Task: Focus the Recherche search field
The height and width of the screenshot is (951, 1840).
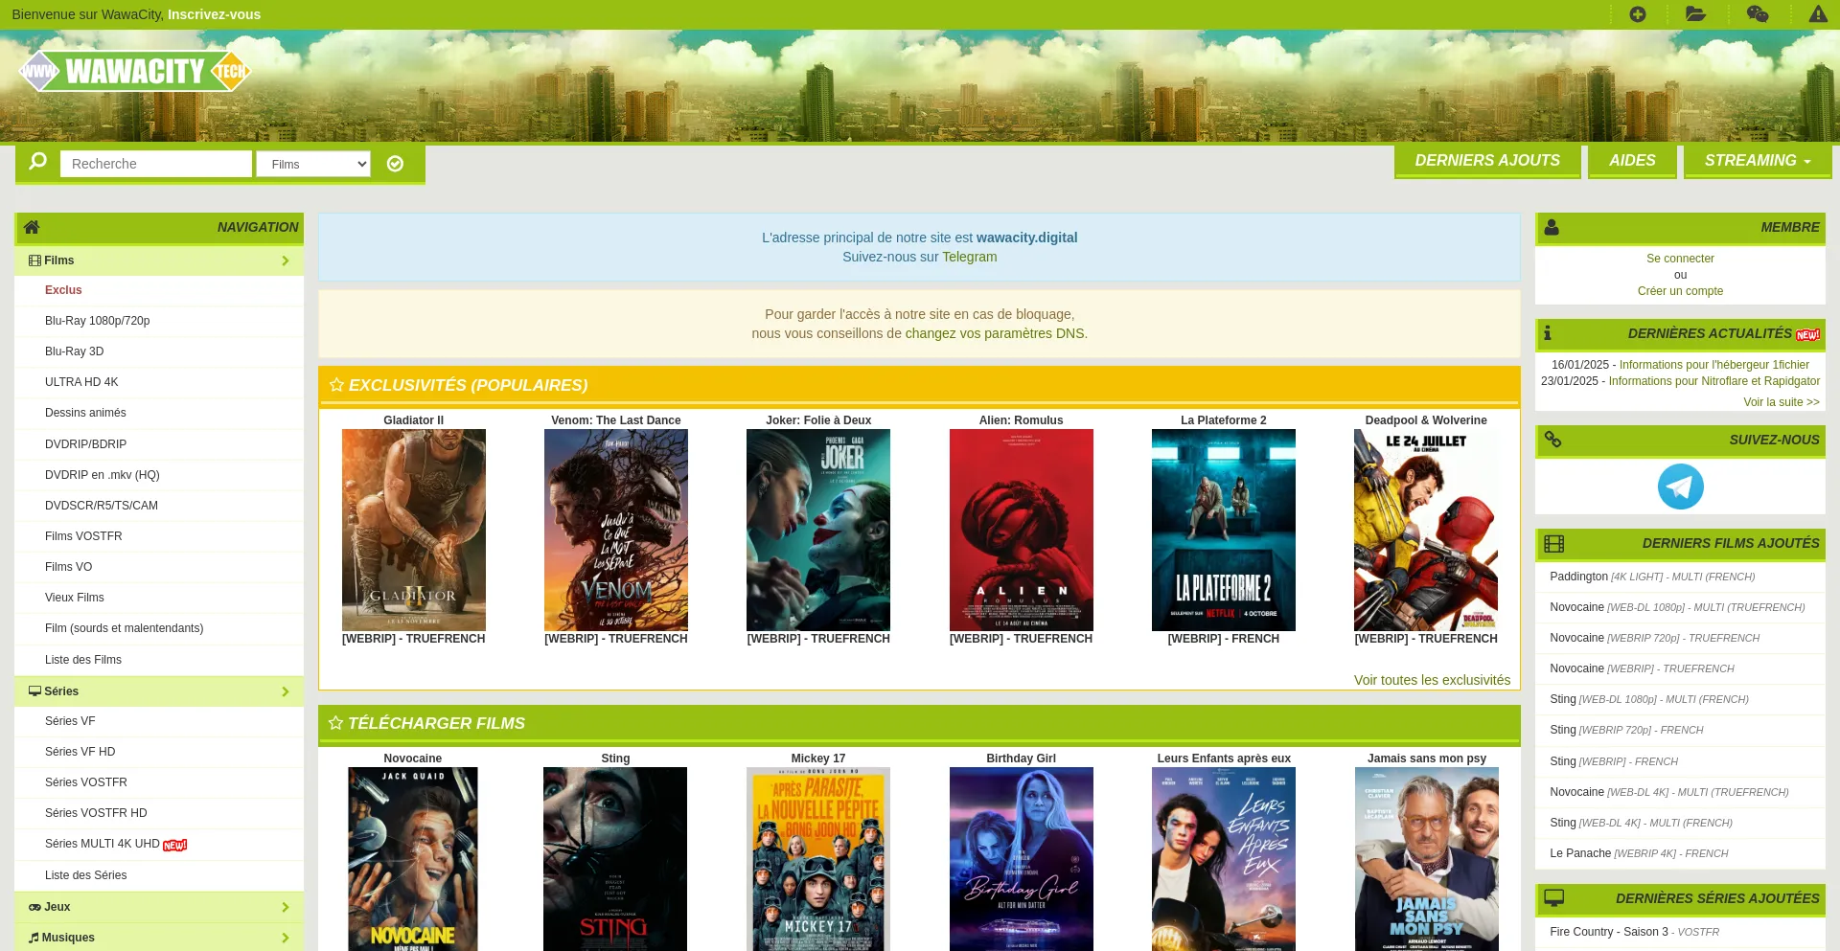Action: click(x=156, y=164)
